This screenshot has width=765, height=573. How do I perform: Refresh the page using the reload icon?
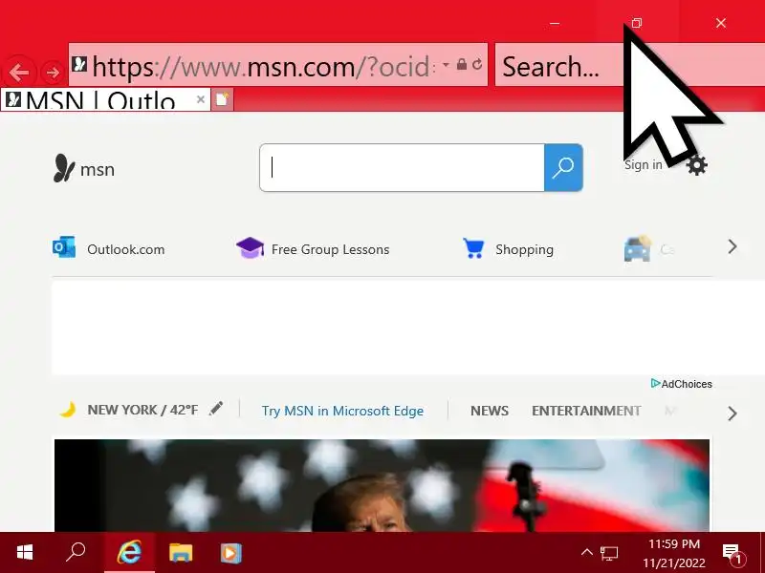coord(477,64)
